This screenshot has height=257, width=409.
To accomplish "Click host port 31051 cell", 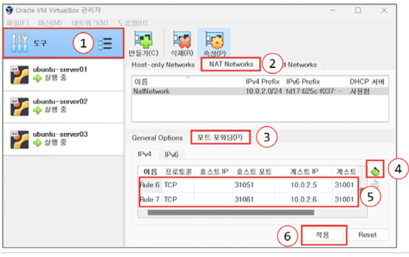I will [253, 185].
